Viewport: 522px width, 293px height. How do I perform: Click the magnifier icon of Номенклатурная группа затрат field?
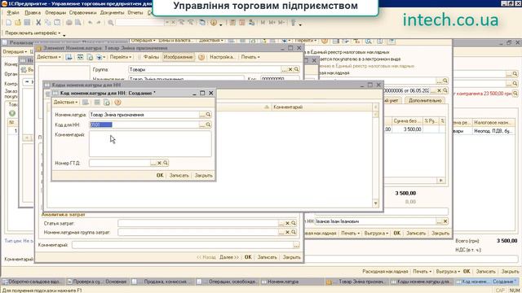coord(294,232)
